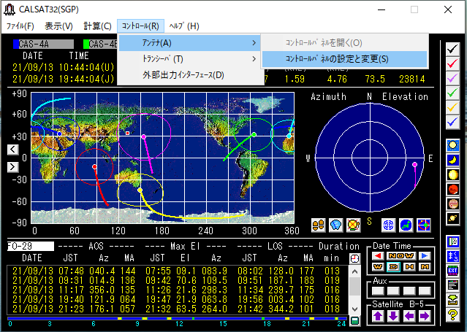Click the EXT icon in right sidebar
This screenshot has width=467, height=332.
(452, 270)
